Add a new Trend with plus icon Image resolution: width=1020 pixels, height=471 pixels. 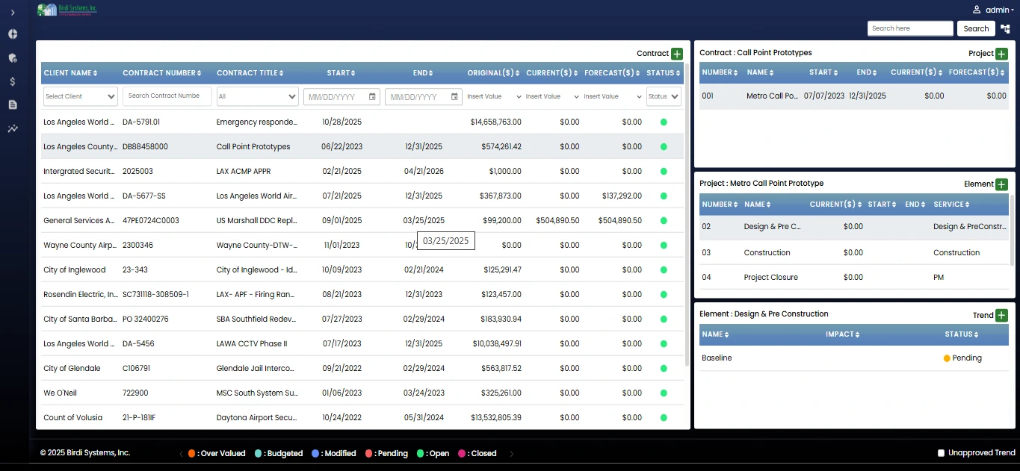point(1002,315)
